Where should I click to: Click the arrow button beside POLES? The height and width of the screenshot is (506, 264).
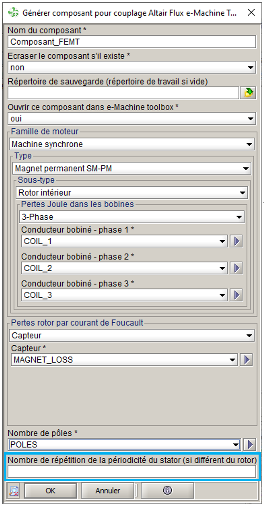click(x=250, y=444)
